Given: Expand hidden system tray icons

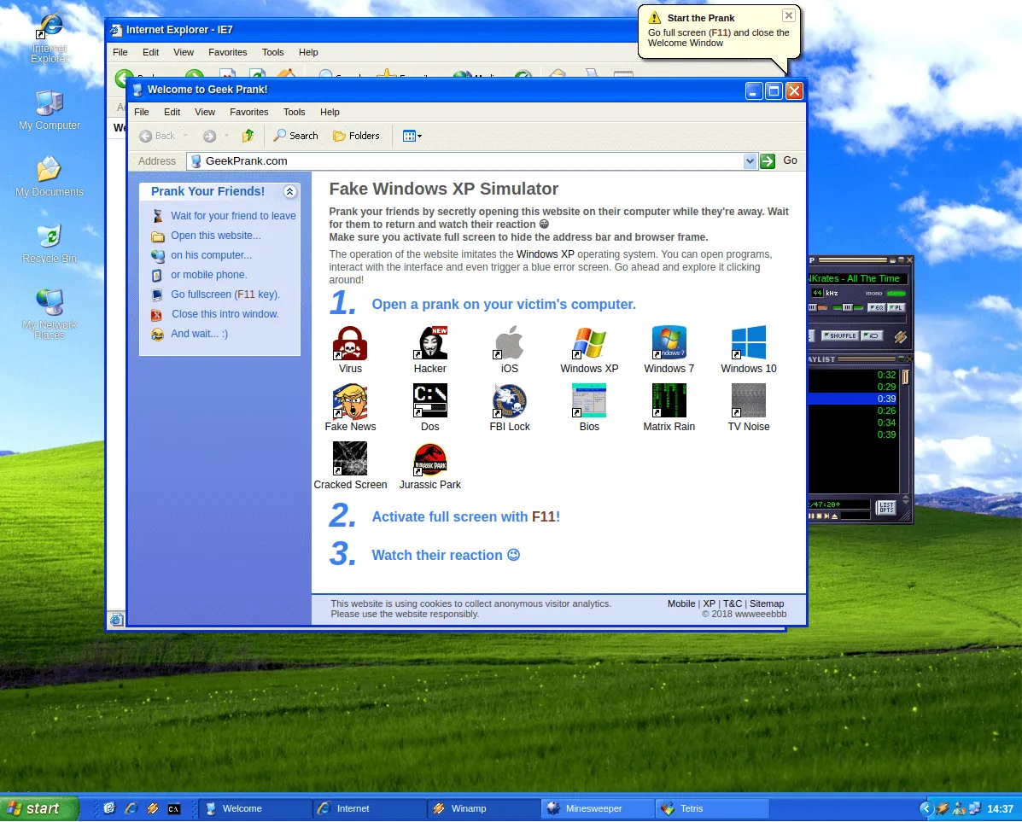Looking at the screenshot, I should [926, 808].
